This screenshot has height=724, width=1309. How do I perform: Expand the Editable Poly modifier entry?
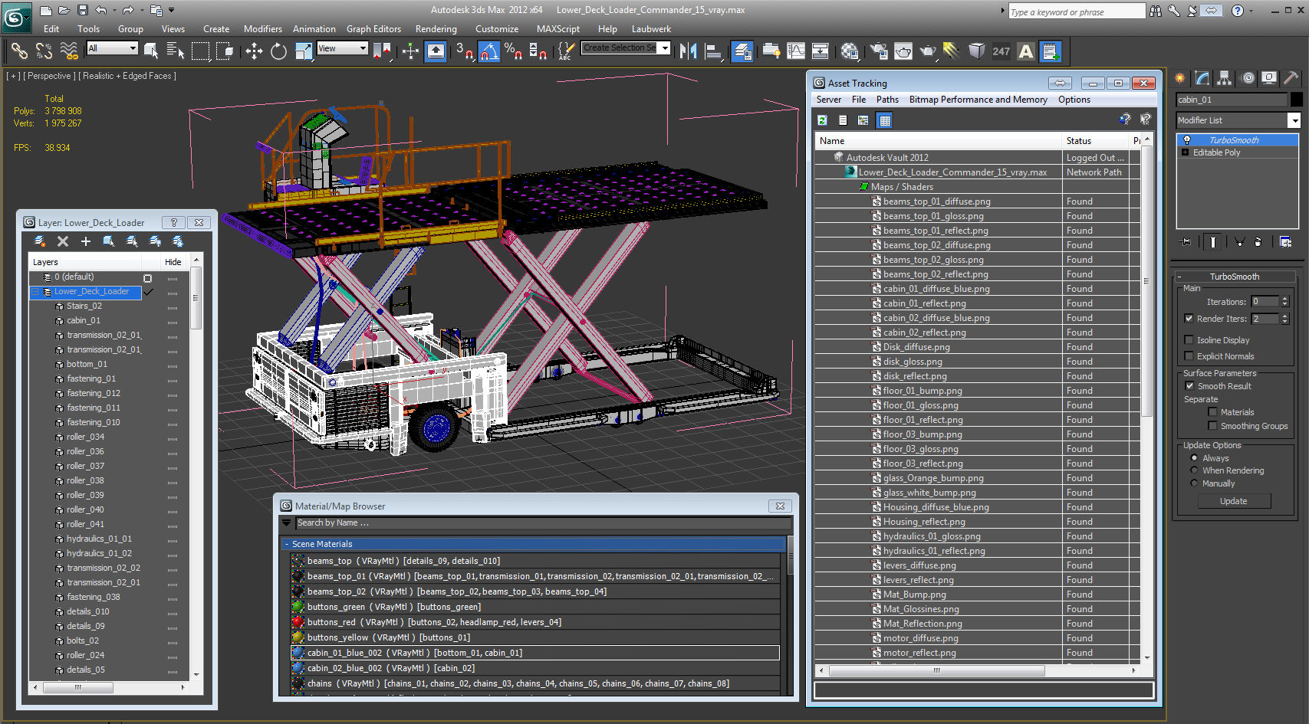pos(1185,152)
